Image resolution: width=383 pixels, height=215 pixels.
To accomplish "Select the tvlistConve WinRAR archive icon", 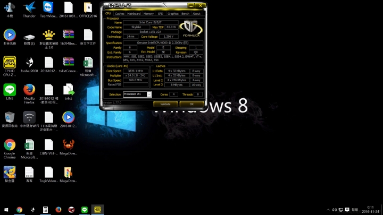I will point(69,65).
